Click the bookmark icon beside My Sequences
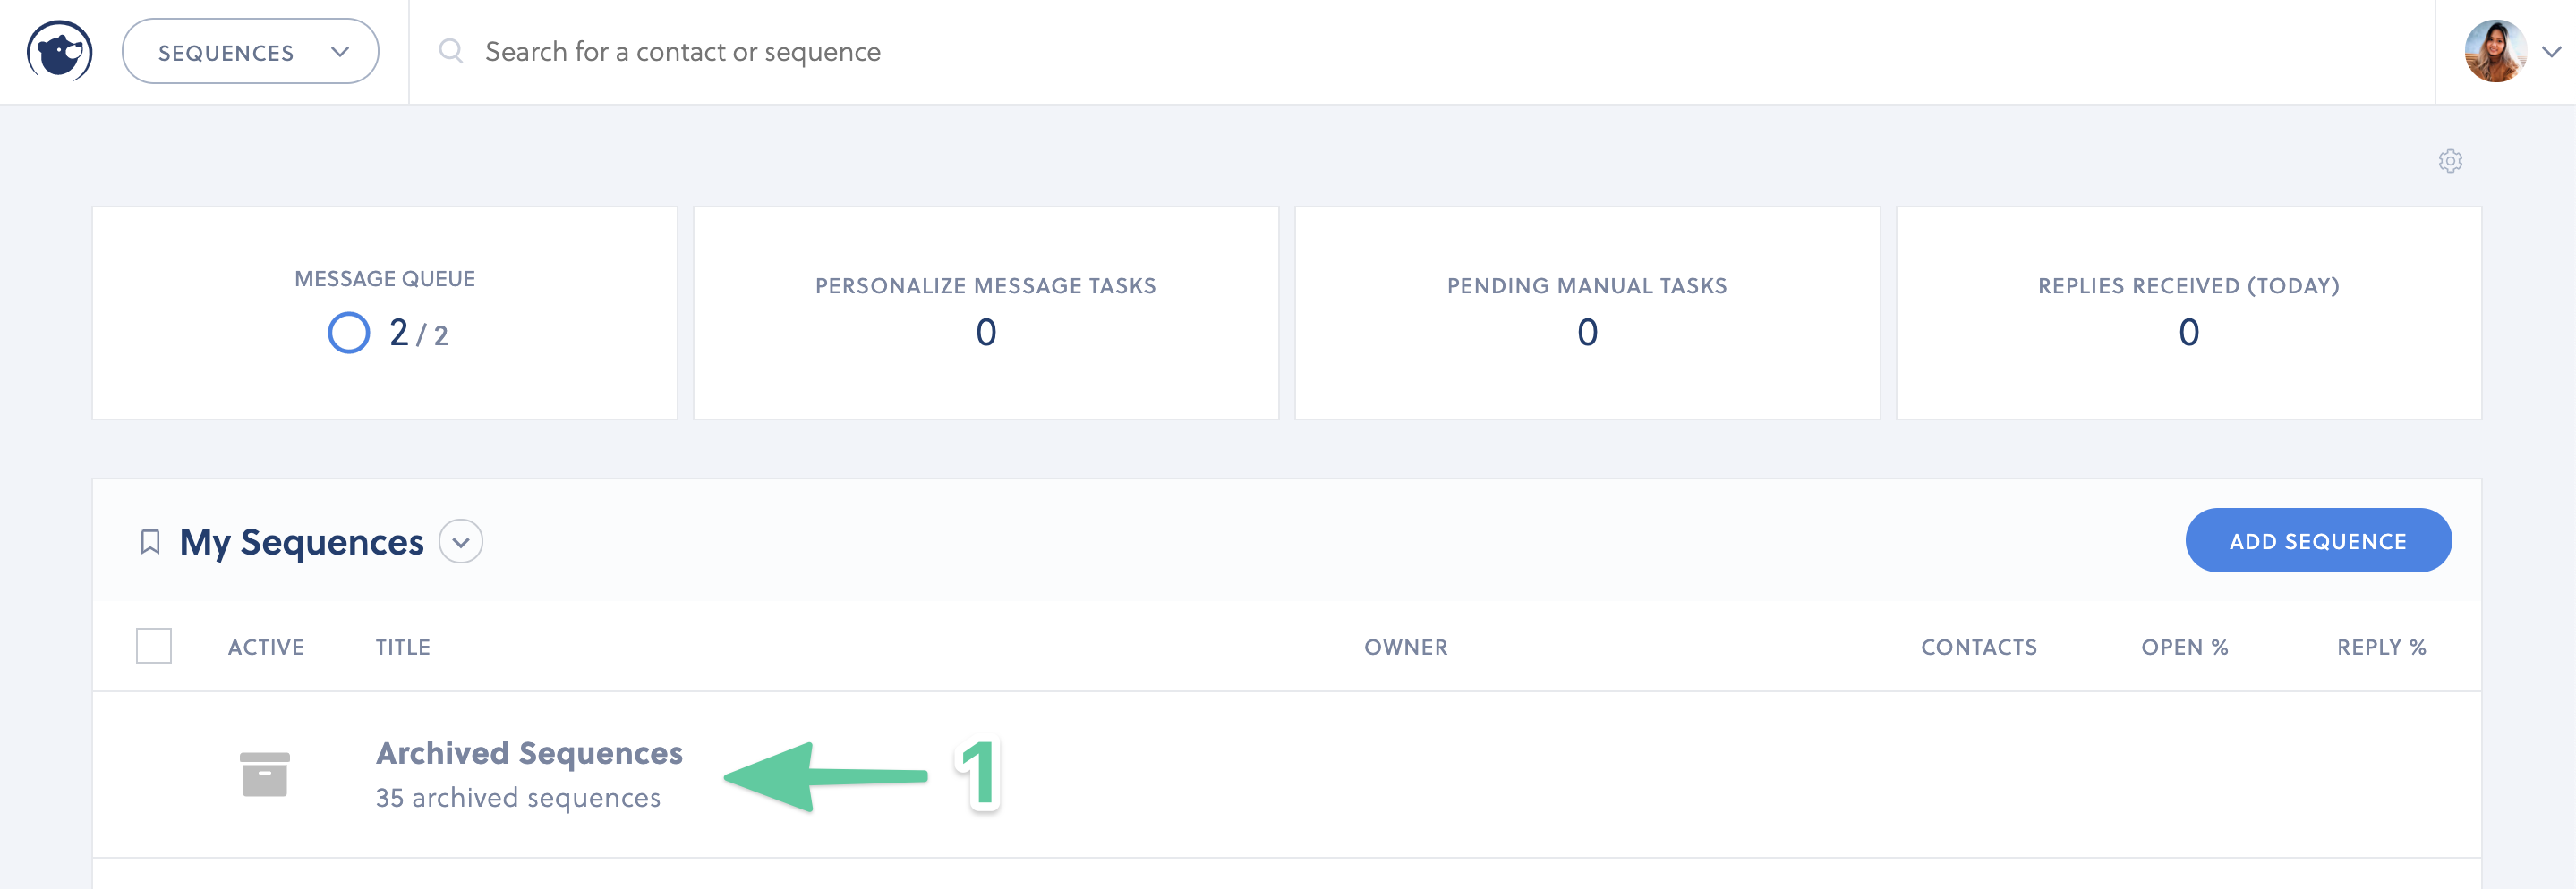This screenshot has width=2576, height=889. pos(150,540)
